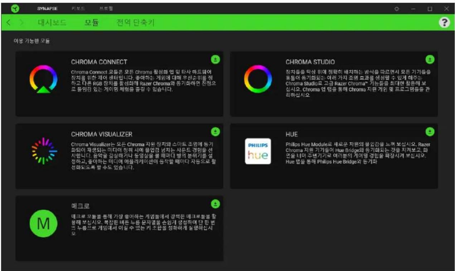Download the Chroma Connect module
Viewport: 455px width, 271px height.
point(215,59)
